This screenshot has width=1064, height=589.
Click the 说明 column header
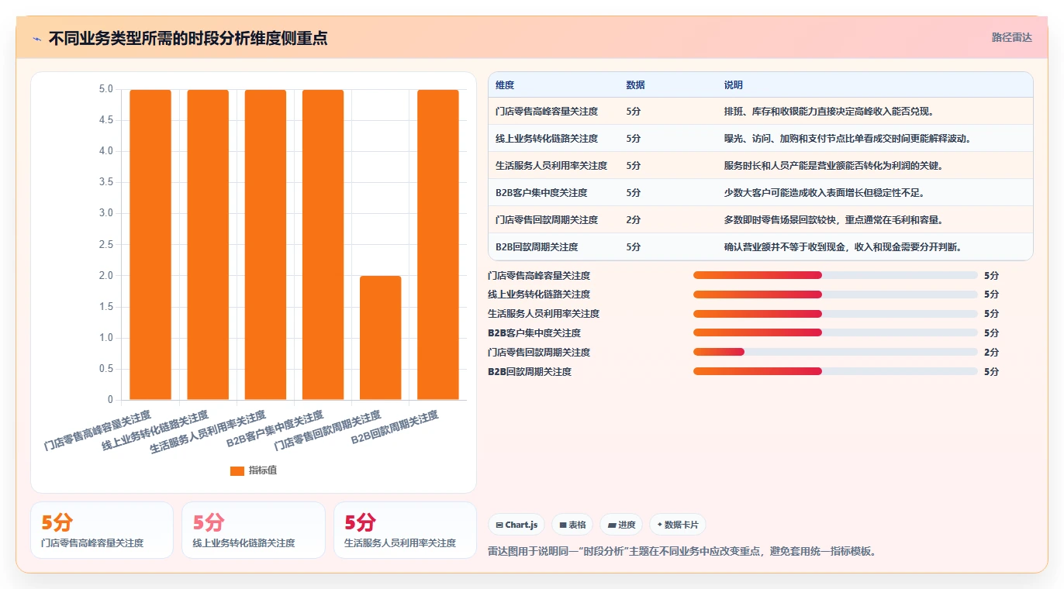733,85
